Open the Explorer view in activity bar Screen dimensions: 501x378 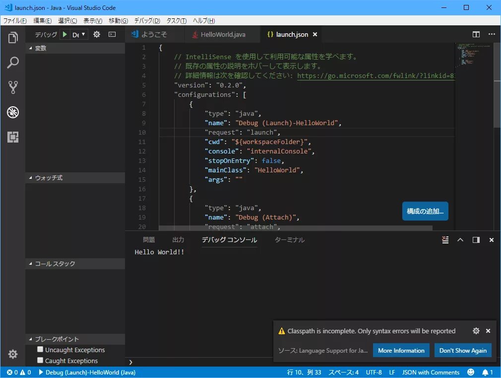click(13, 37)
